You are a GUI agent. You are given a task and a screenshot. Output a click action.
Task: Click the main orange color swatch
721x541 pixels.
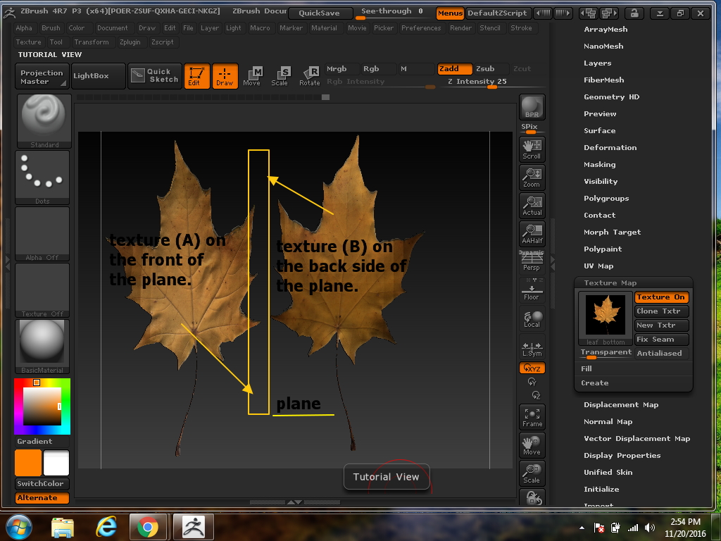pos(28,463)
